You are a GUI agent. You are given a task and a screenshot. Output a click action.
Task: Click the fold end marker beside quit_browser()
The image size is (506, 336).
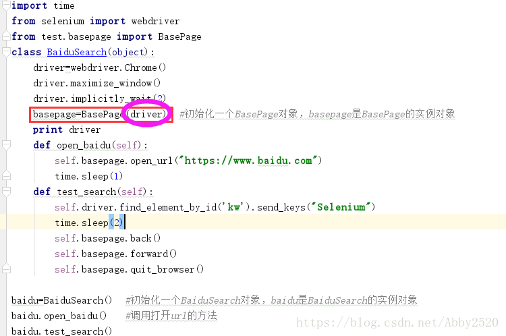[6, 269]
